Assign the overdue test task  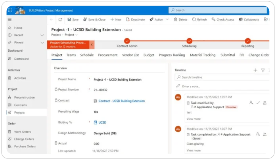pyautogui.click(x=251, y=103)
